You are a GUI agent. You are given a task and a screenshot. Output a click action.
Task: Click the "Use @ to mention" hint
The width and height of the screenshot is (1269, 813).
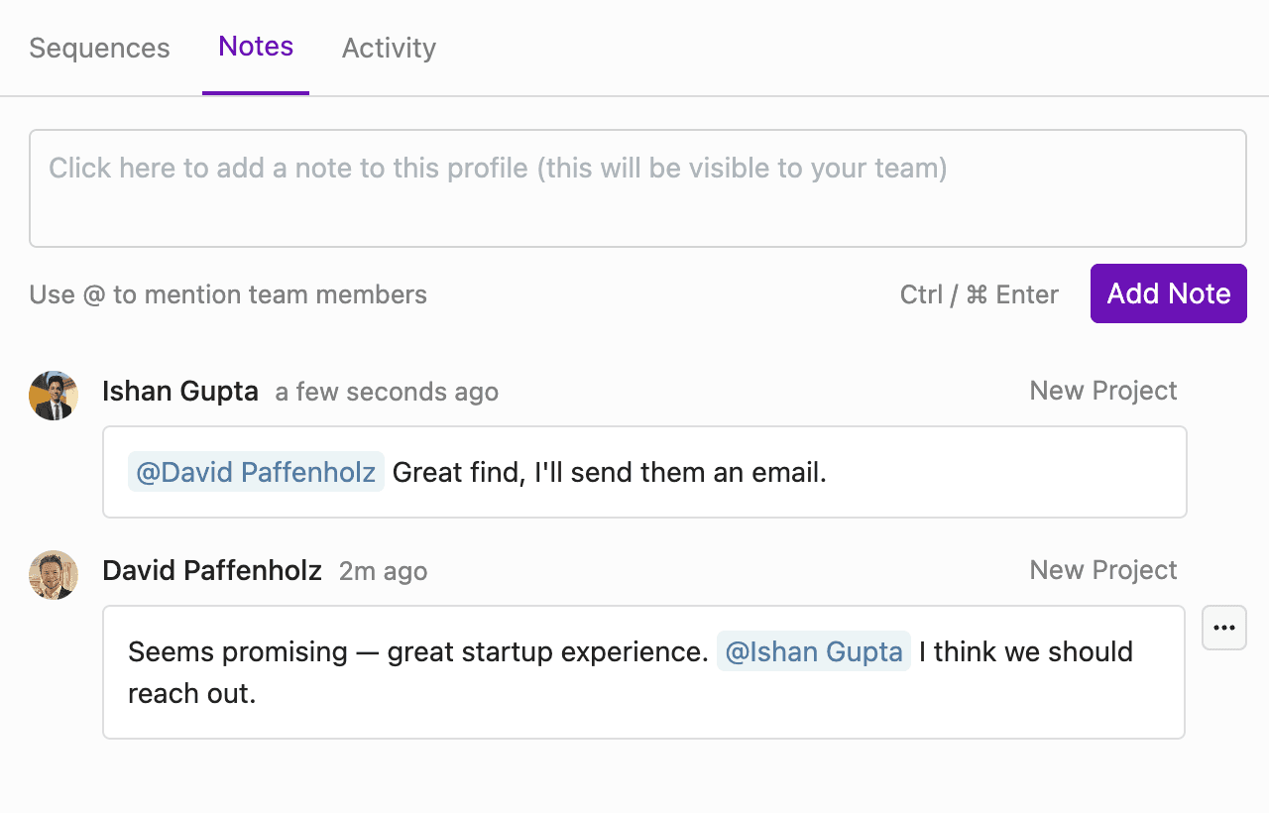pos(228,294)
